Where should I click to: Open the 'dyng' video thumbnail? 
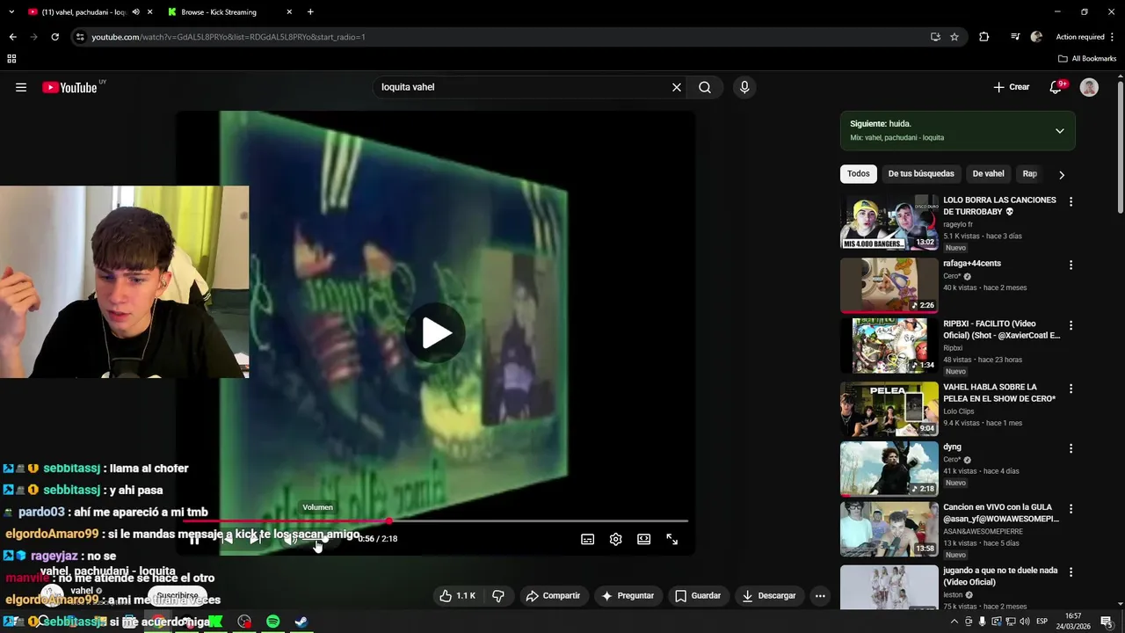pos(889,469)
